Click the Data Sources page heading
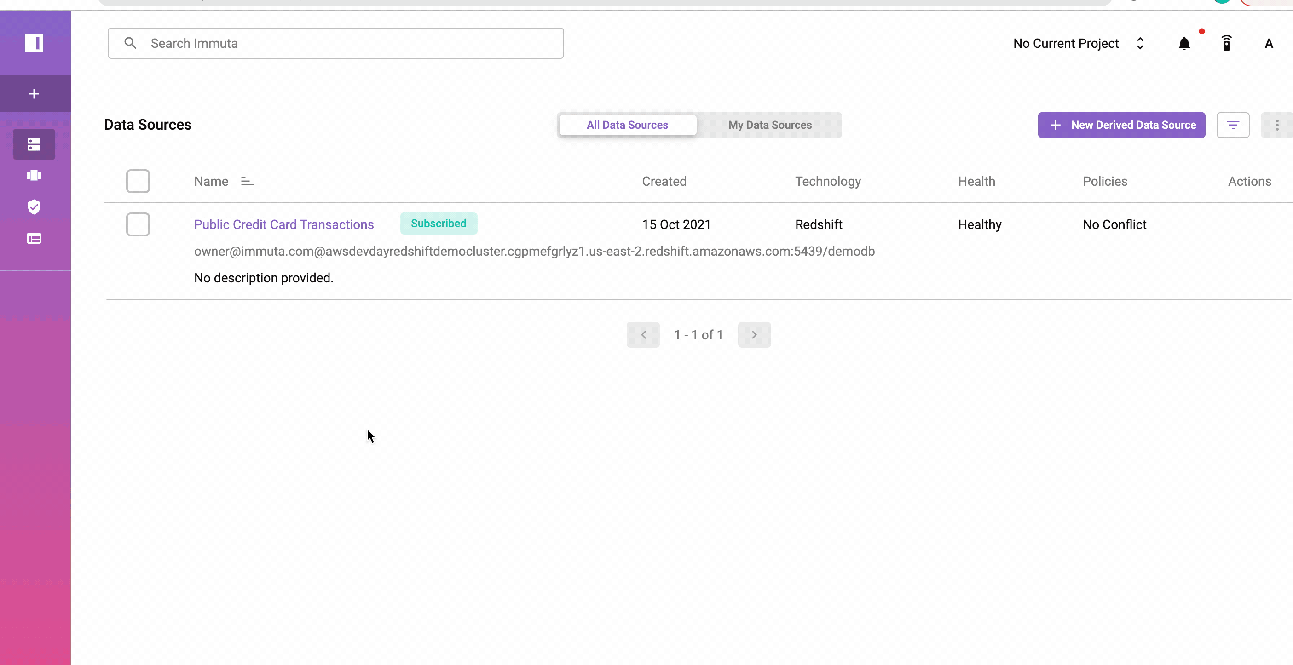 click(148, 125)
